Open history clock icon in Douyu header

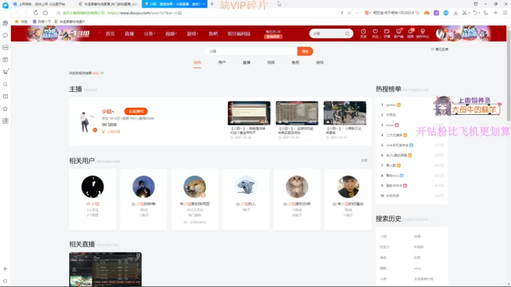pos(363,33)
